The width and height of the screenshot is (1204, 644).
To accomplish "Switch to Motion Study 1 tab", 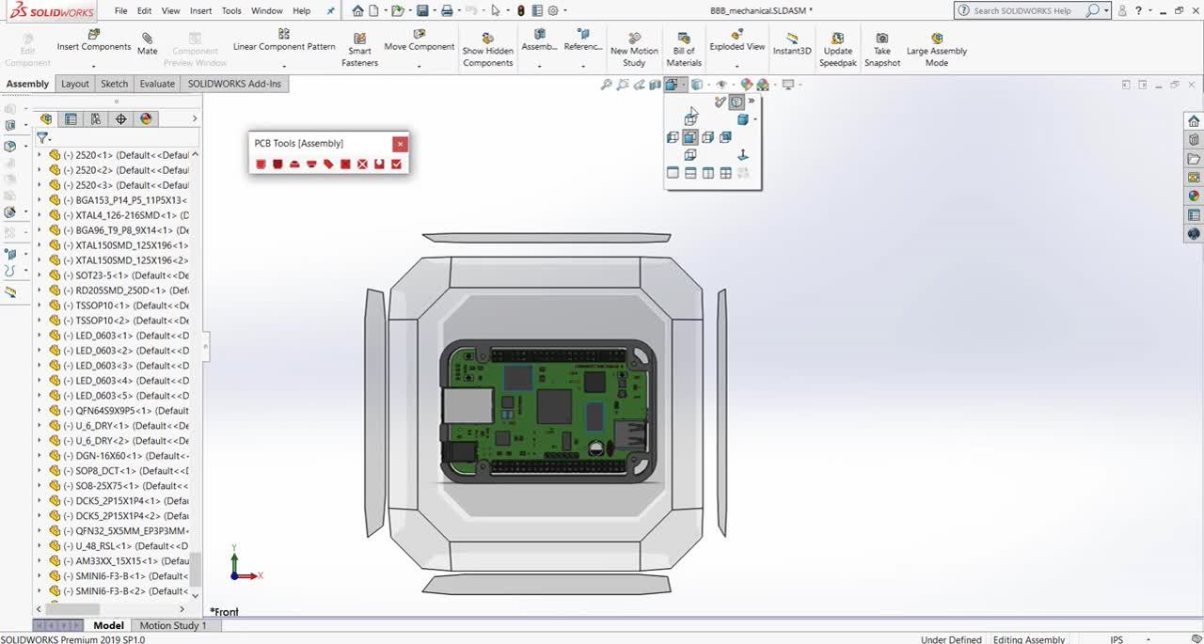I will point(173,625).
